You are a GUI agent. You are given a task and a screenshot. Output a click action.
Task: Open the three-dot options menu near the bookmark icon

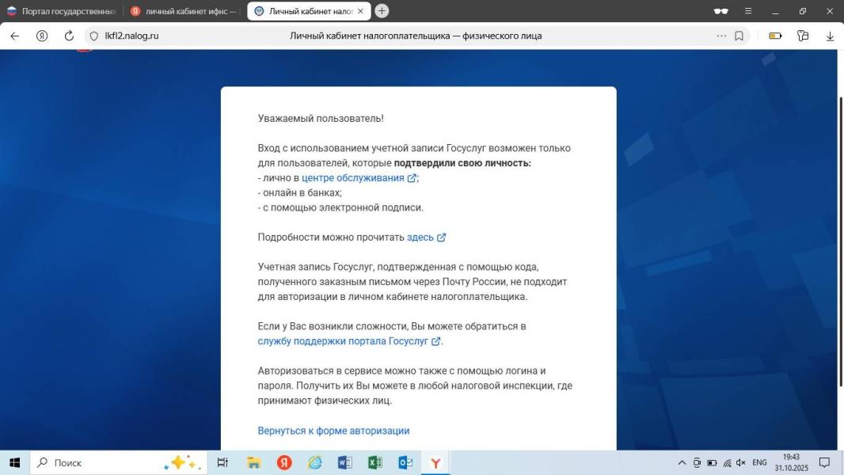click(720, 35)
